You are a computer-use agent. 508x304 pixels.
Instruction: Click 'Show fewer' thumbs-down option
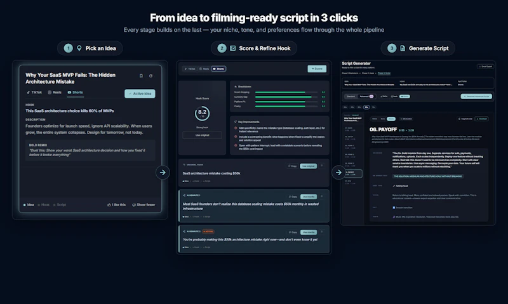pos(144,204)
